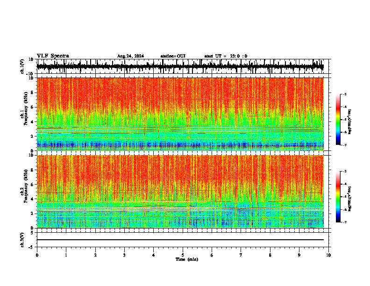Click the "8" kHz tick on ch.1 spectrogram axis
Image resolution: width=370 pixels, height=286 pixels.
click(32, 93)
